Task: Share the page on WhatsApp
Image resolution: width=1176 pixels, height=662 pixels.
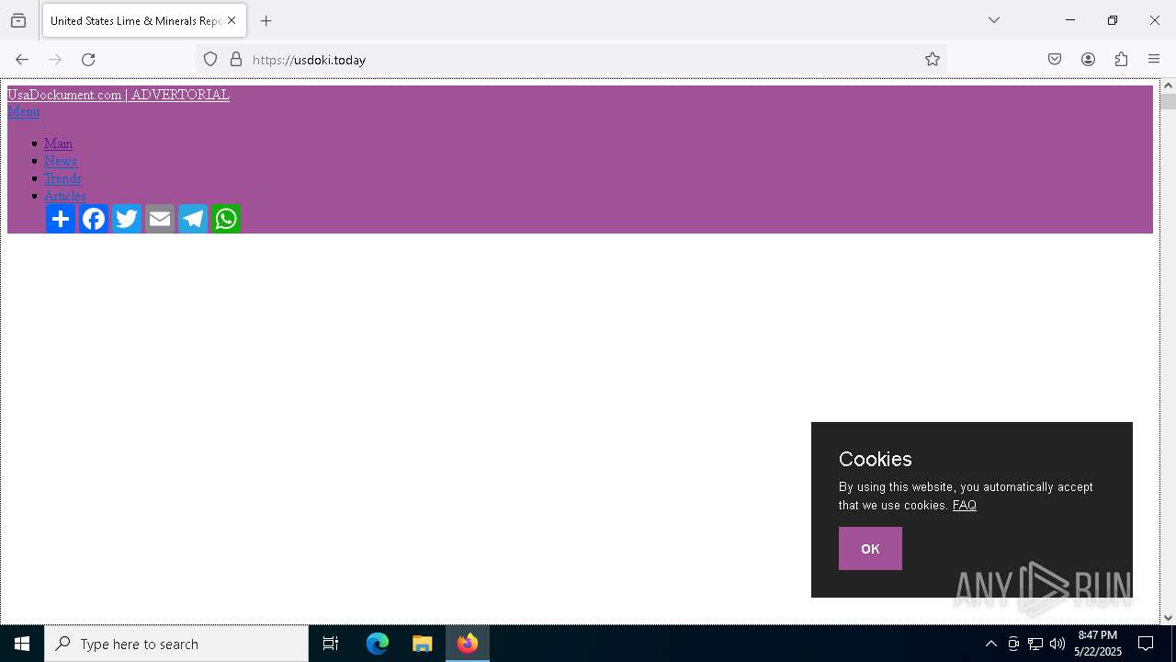Action: [226, 219]
